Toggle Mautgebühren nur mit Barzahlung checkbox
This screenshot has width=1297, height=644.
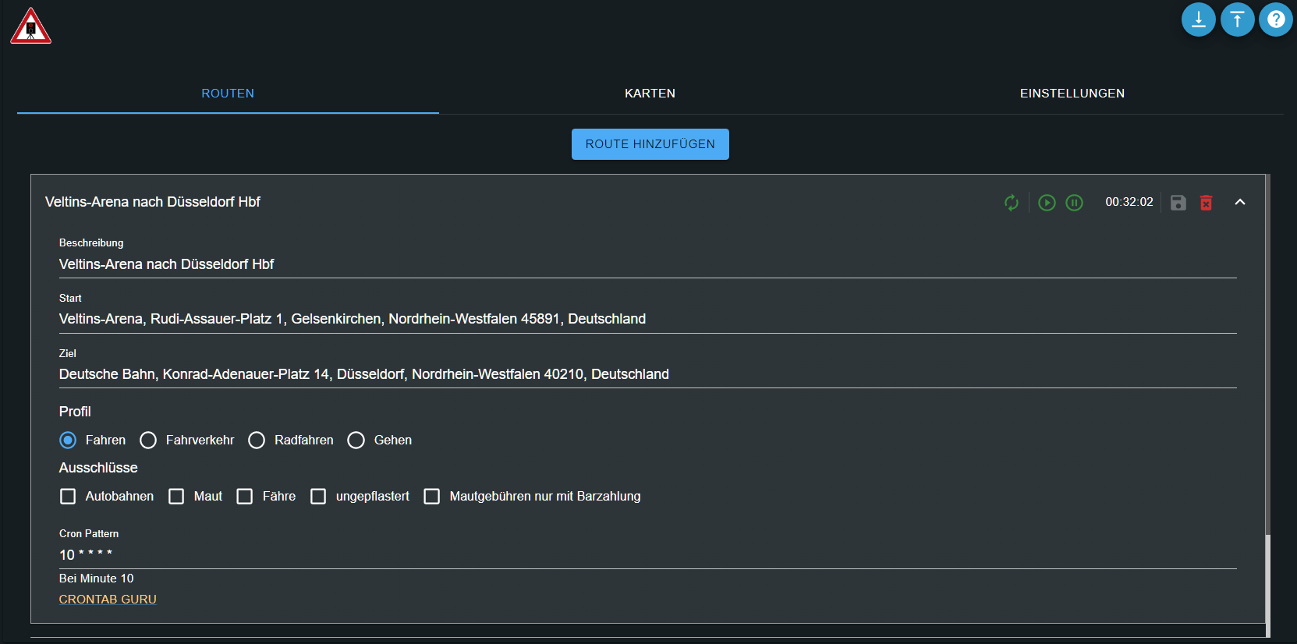point(432,497)
